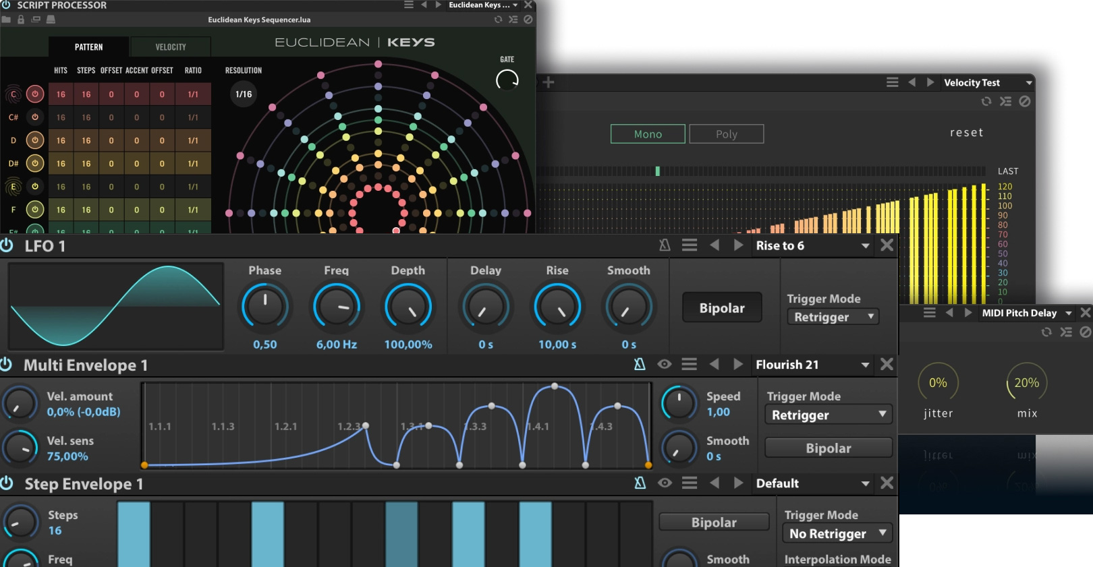Toggle power for the D# note row
Screen dimensions: 1093x567
(35, 163)
